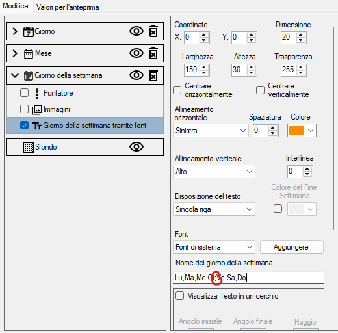Image resolution: width=338 pixels, height=333 pixels.
Task: Decrease Y coordinate with down arrow
Action: [x=252, y=40]
